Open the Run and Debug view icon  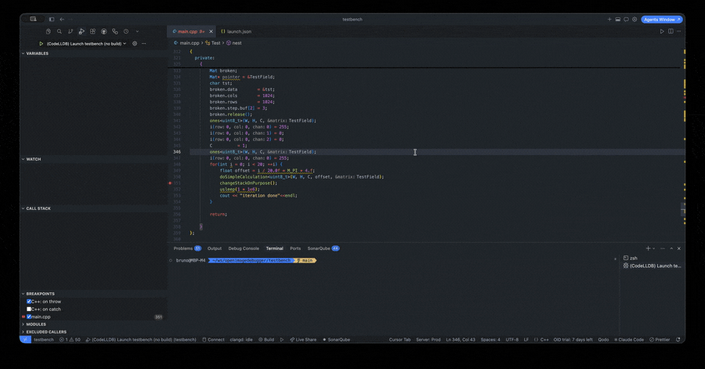[x=81, y=31]
